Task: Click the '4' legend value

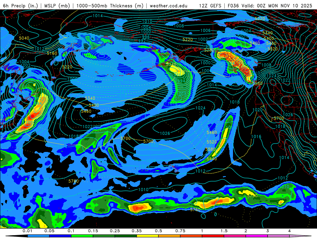Action: tap(290, 231)
